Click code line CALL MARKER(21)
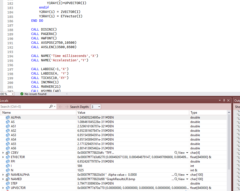 46,87
